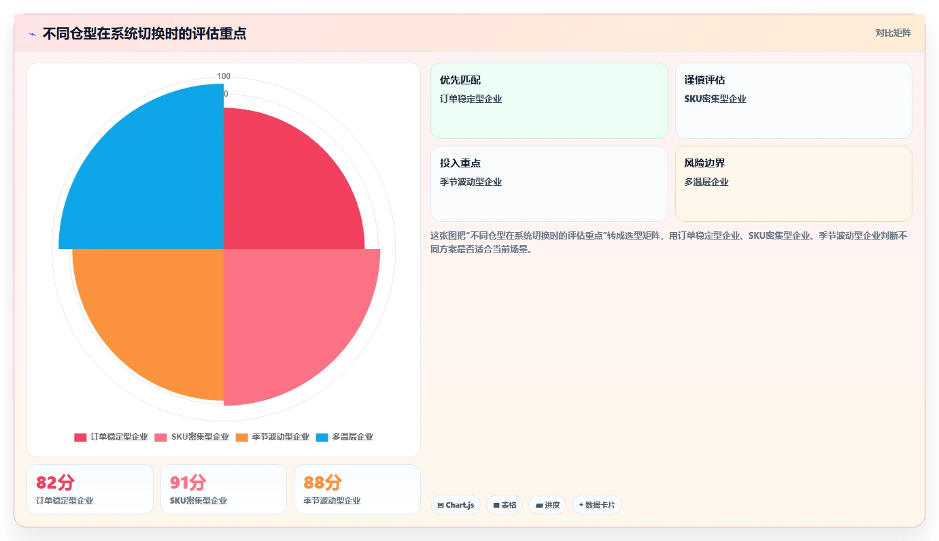The image size is (939, 541).
Task: Open the 风险边界 matrix card
Action: tap(793, 184)
